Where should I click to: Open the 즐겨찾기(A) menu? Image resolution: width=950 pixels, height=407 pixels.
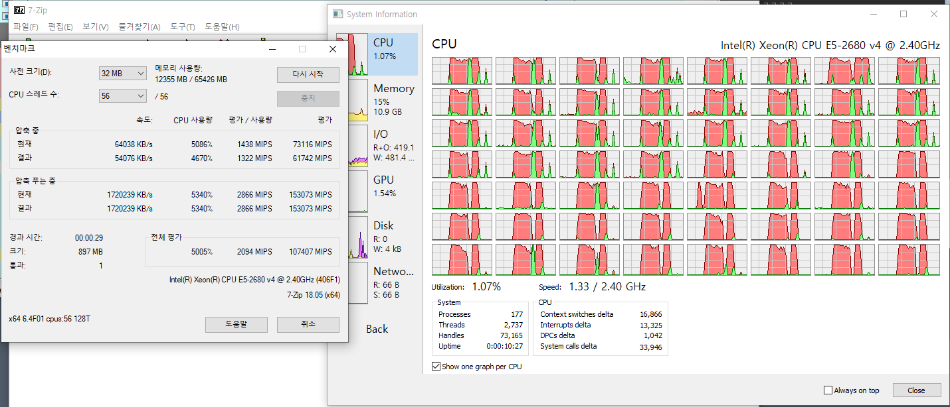coord(140,27)
